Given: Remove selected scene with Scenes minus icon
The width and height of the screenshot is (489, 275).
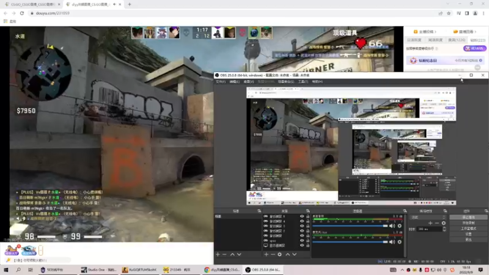Looking at the screenshot, I should coord(224,254).
